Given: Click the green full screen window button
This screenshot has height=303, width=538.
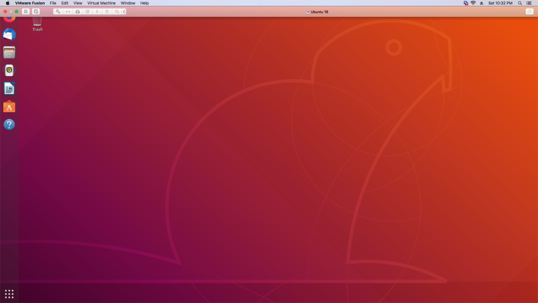Looking at the screenshot, I should tap(16, 12).
